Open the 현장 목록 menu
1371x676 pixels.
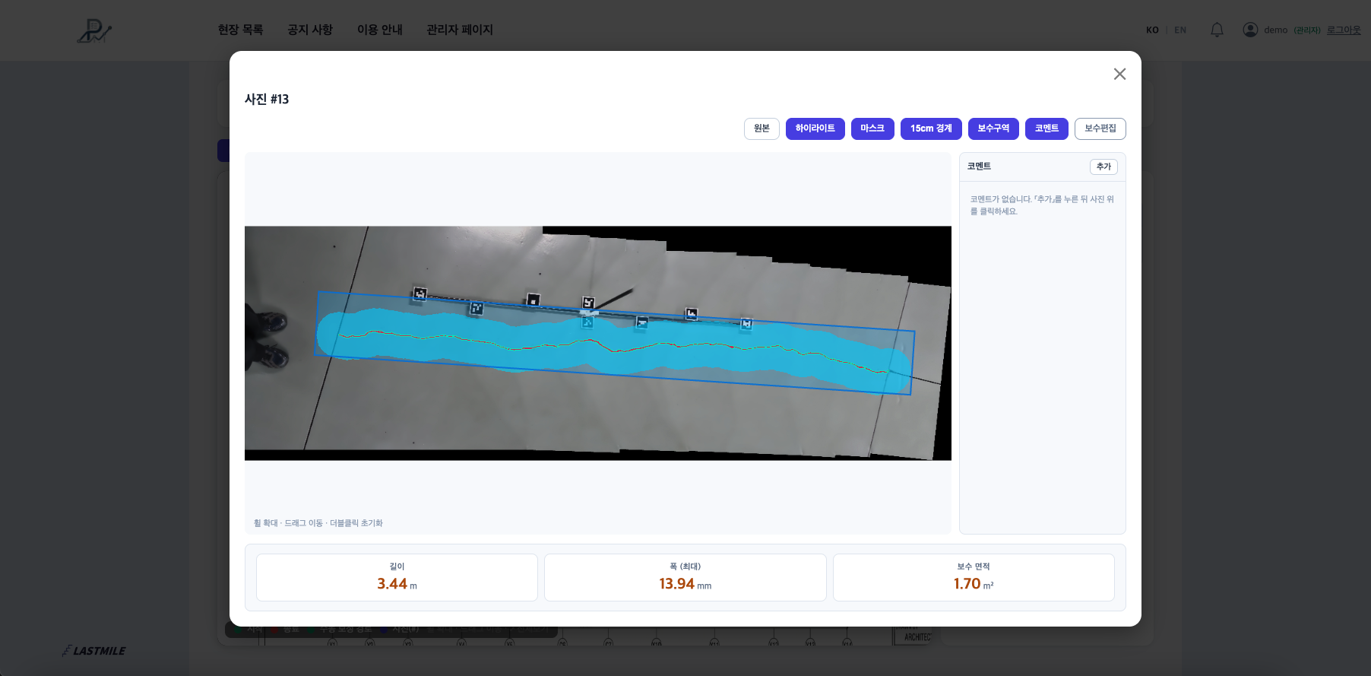click(240, 30)
